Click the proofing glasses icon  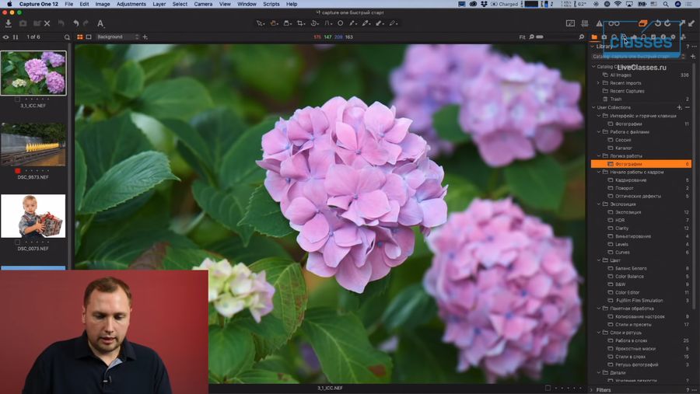pos(614,23)
